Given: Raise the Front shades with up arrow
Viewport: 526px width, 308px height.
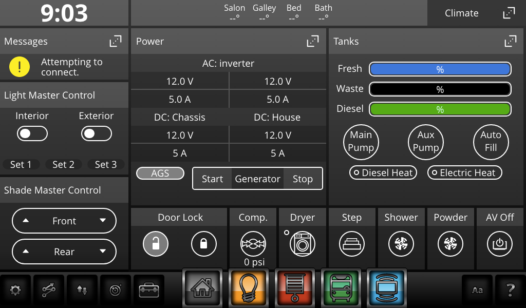Looking at the screenshot, I should coord(26,221).
